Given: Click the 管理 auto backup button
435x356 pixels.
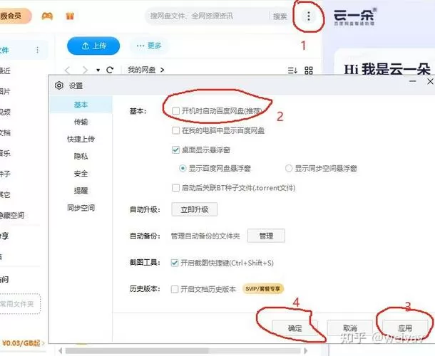Looking at the screenshot, I should [266, 236].
